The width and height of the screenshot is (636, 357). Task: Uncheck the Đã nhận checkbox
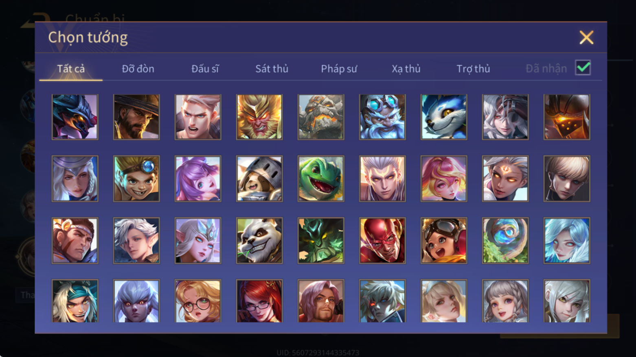point(583,67)
